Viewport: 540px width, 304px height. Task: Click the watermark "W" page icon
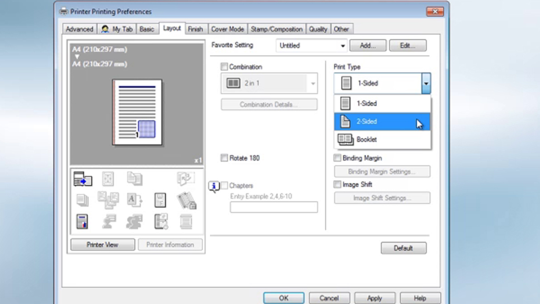[160, 200]
